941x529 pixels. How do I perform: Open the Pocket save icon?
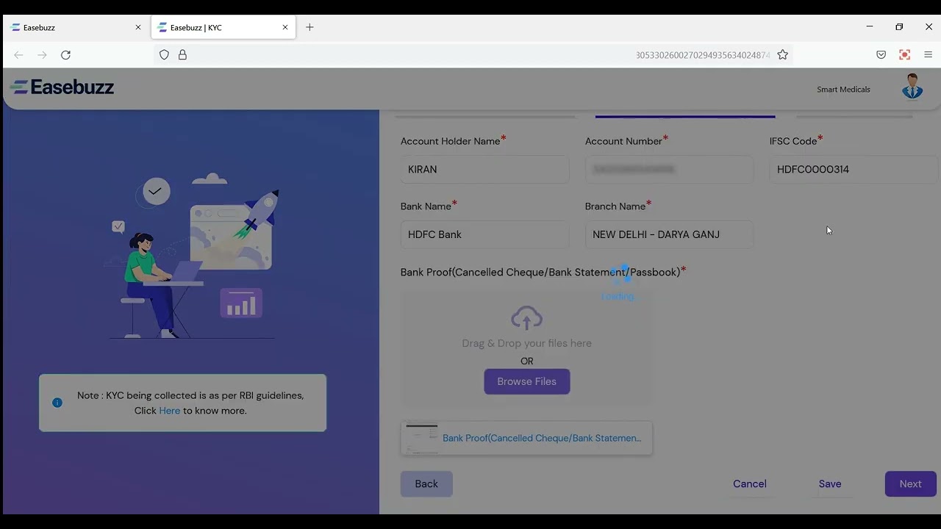[x=881, y=55]
